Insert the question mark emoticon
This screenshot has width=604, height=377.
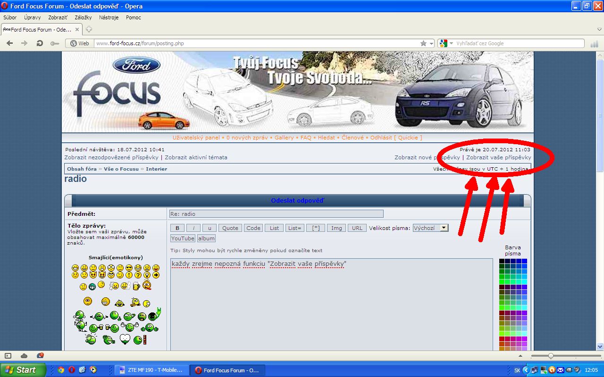coord(138,275)
